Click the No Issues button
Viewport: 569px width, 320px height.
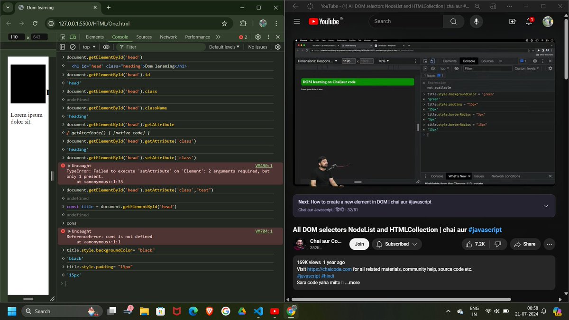coord(258,47)
